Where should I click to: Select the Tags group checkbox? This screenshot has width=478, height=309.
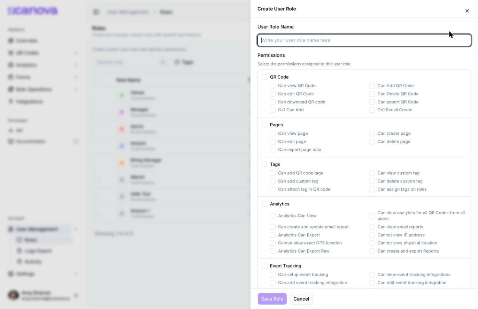coord(264,164)
